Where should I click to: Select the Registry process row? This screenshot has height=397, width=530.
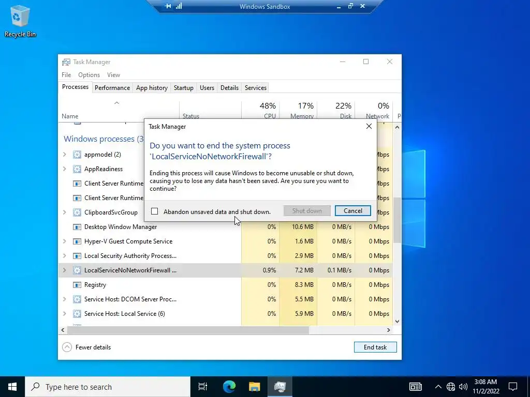tap(226, 285)
